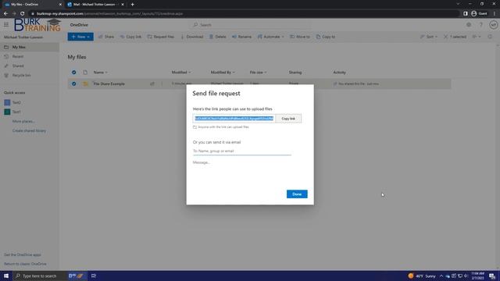Open the Modified column dropdown

coord(181,73)
